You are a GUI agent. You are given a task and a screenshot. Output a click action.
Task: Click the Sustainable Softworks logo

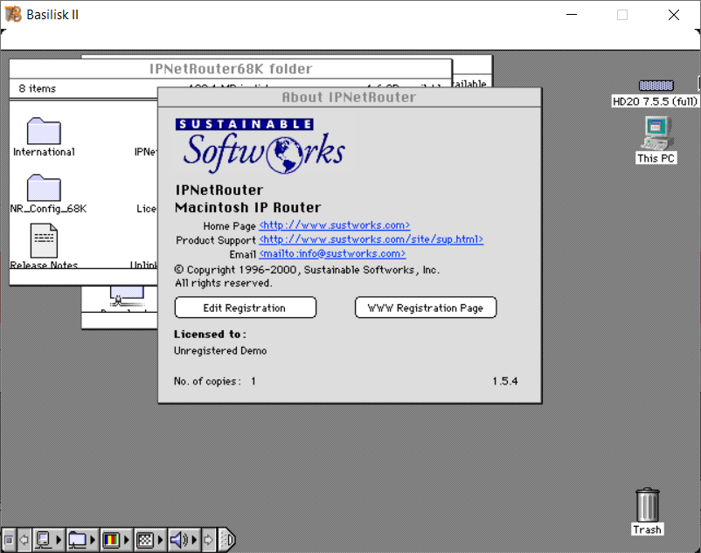260,146
